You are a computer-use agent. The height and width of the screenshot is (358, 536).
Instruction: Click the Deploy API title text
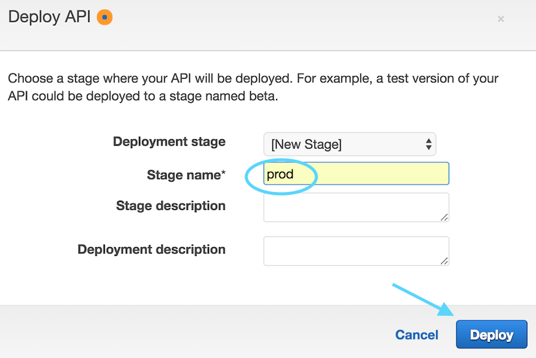tap(50, 17)
